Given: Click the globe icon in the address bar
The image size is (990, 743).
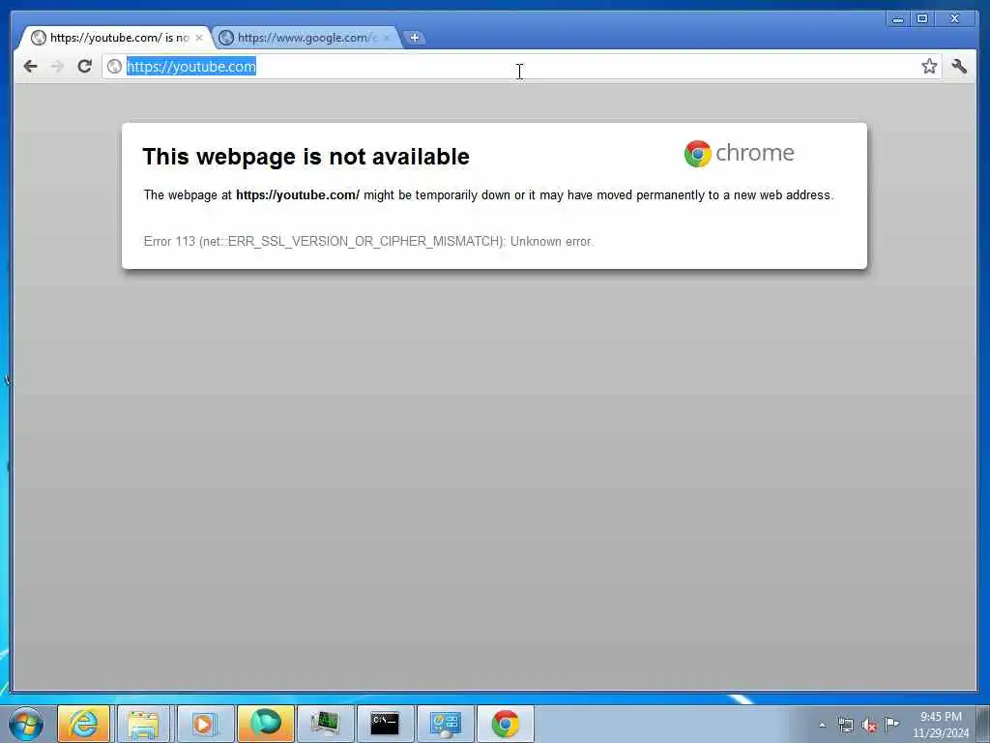Looking at the screenshot, I should (114, 67).
